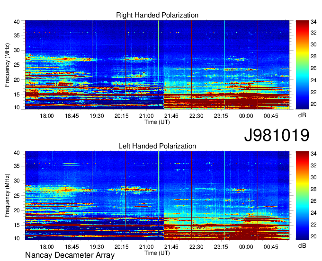322x261 pixels.
Task: Click the 'Time (UT)' axis label of the top plot
Action: [157, 122]
